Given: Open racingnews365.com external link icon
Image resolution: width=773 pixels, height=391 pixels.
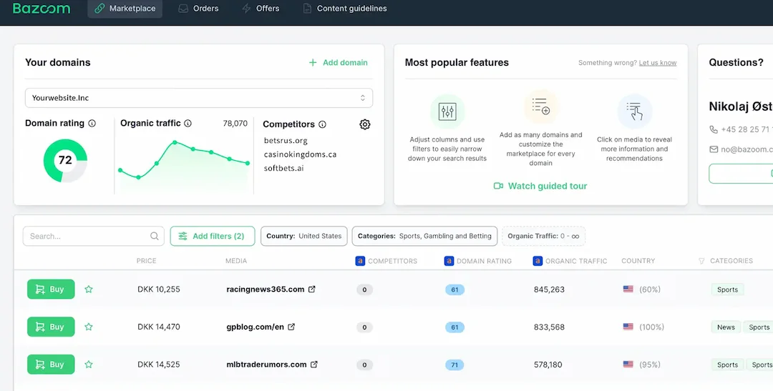Looking at the screenshot, I should click(x=311, y=289).
